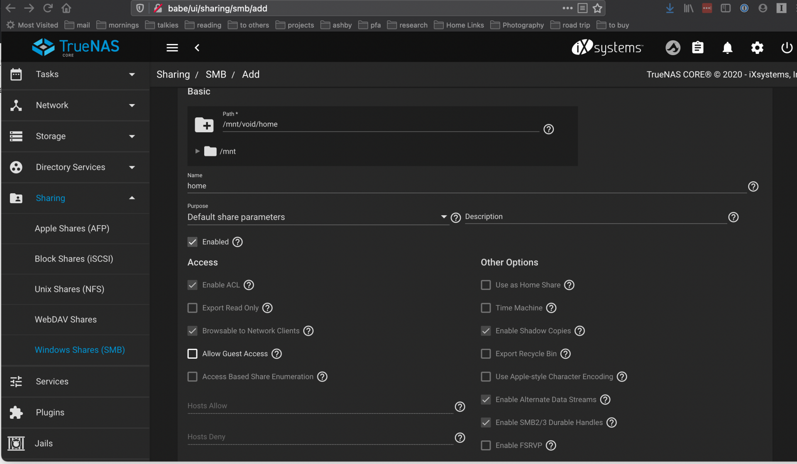
Task: Show help for the Path field
Action: pyautogui.click(x=549, y=129)
